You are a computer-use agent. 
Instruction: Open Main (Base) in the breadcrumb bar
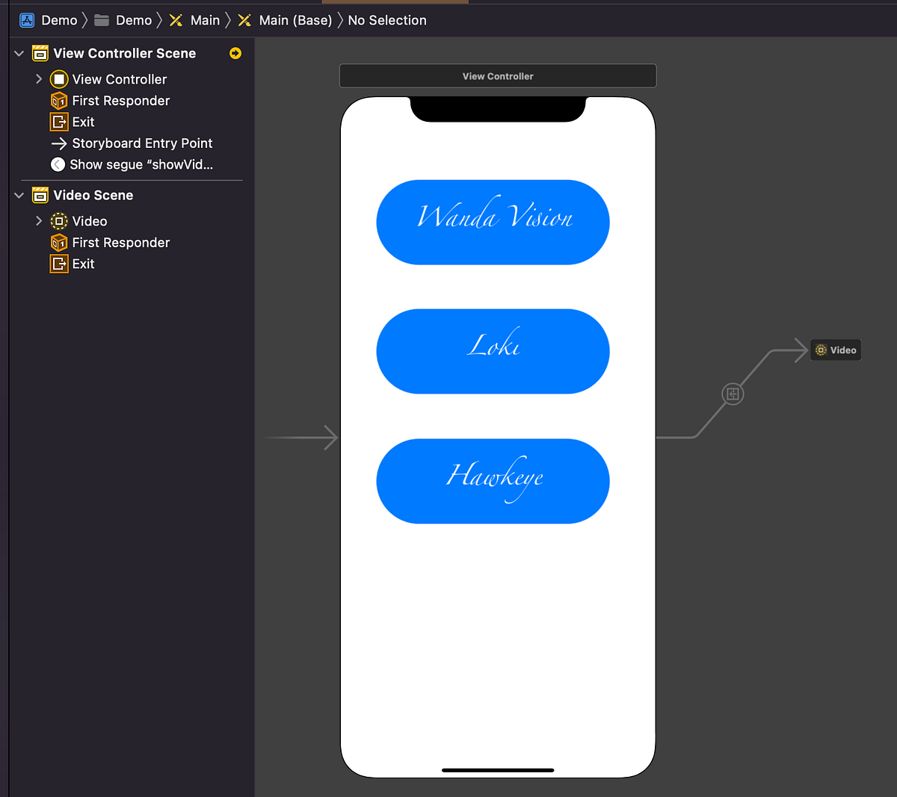point(295,19)
